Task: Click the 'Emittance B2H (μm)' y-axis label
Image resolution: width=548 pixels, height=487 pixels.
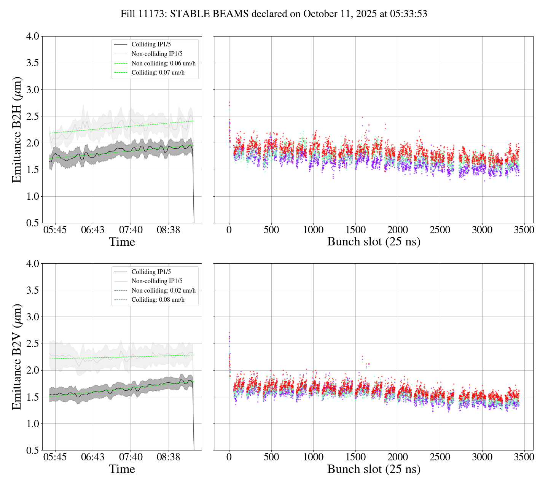Action: (x=17, y=130)
